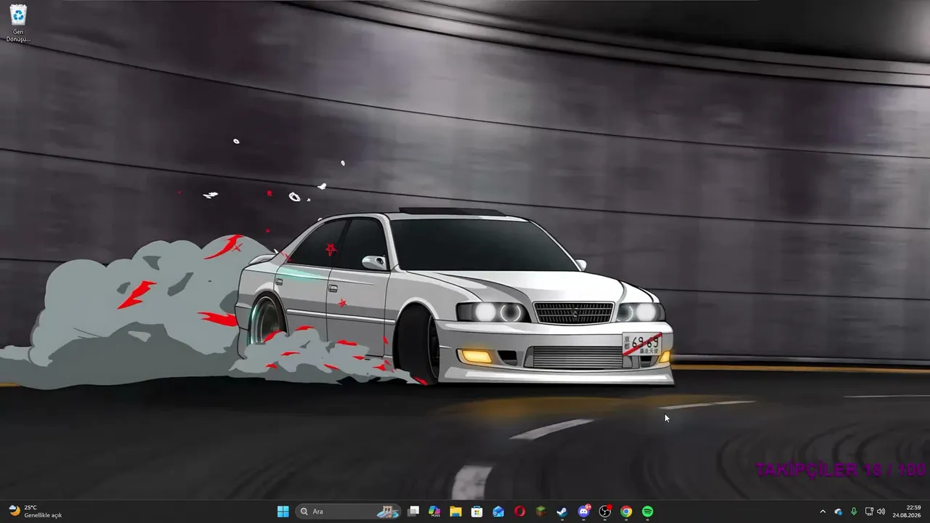Image resolution: width=930 pixels, height=523 pixels.
Task: Show hidden system tray icons
Action: [822, 511]
